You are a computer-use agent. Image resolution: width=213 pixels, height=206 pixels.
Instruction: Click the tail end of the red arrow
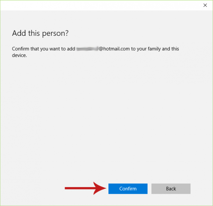pos(66,188)
